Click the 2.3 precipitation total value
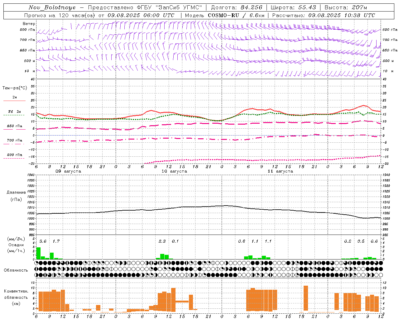Screen dimensions: 399x319 coord(162,241)
